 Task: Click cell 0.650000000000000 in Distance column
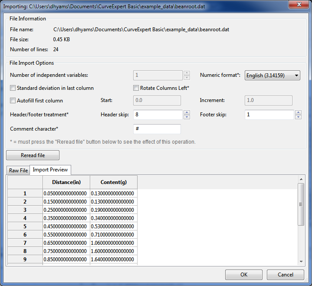[66, 243]
